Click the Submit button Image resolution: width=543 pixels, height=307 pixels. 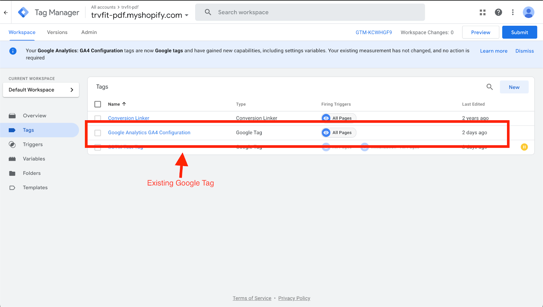coord(519,32)
